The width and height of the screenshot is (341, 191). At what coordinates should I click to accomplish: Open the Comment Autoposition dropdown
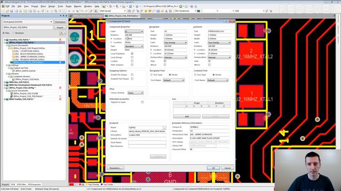219,57
